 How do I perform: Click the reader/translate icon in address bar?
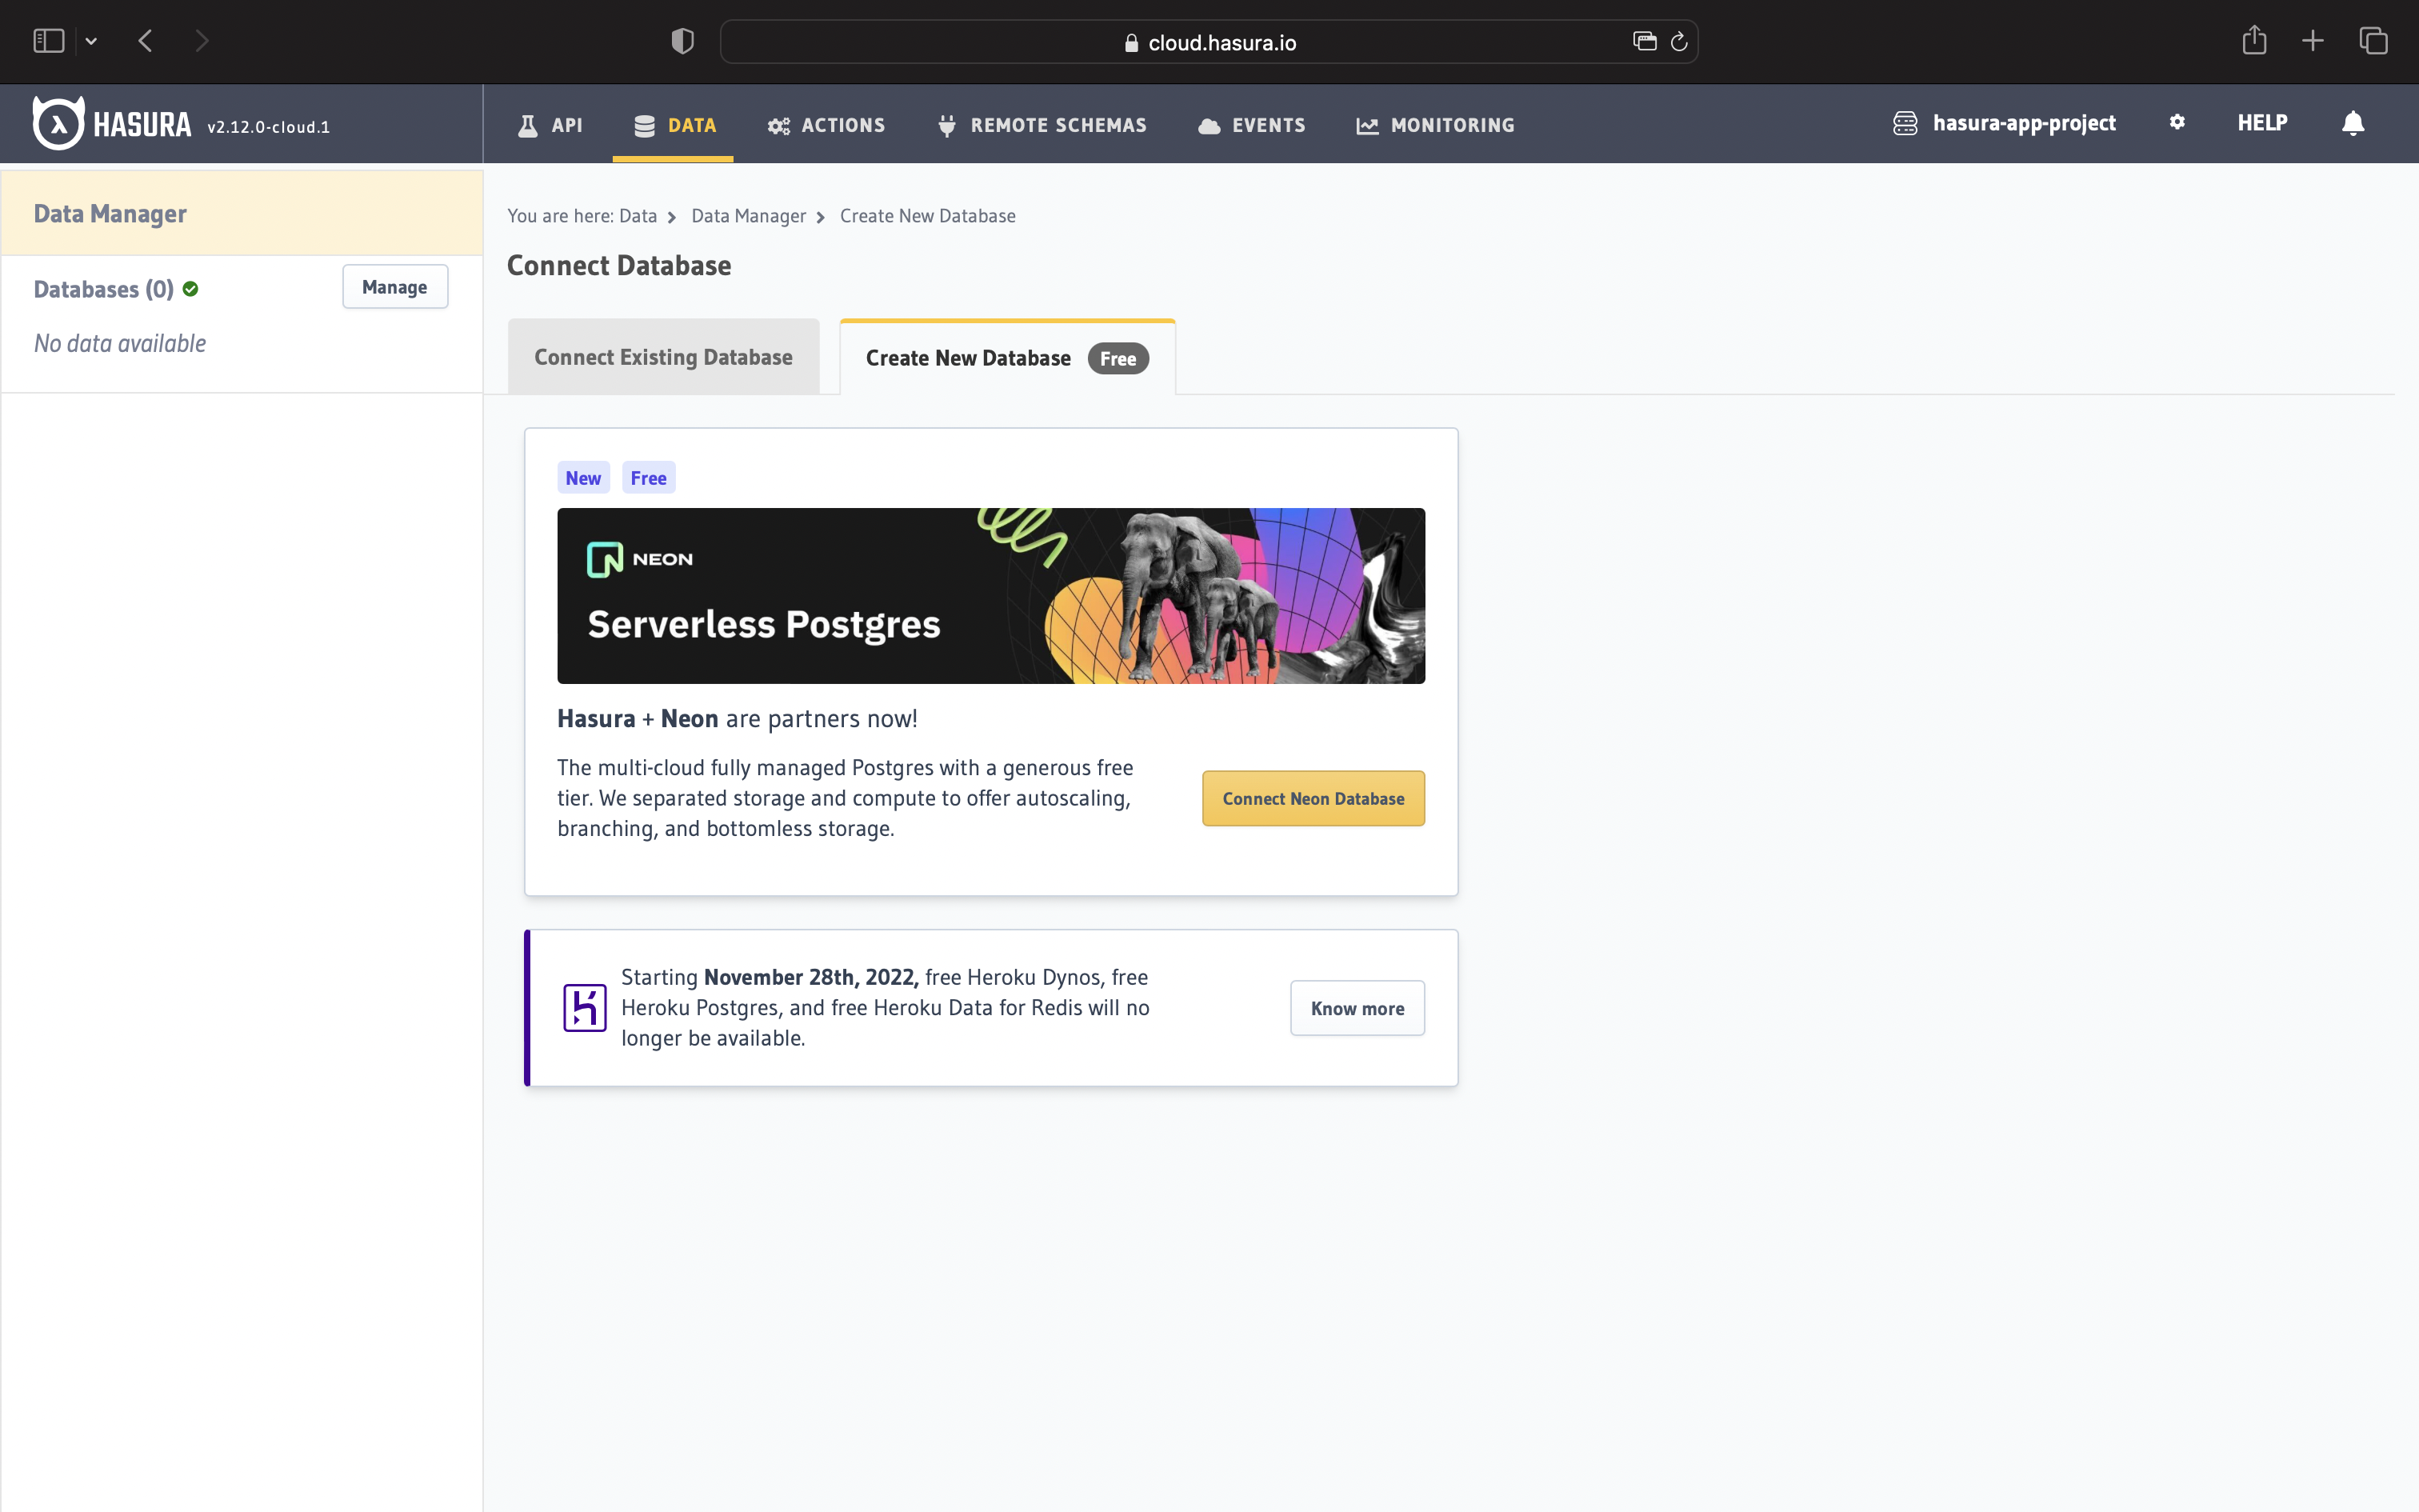pyautogui.click(x=1645, y=41)
